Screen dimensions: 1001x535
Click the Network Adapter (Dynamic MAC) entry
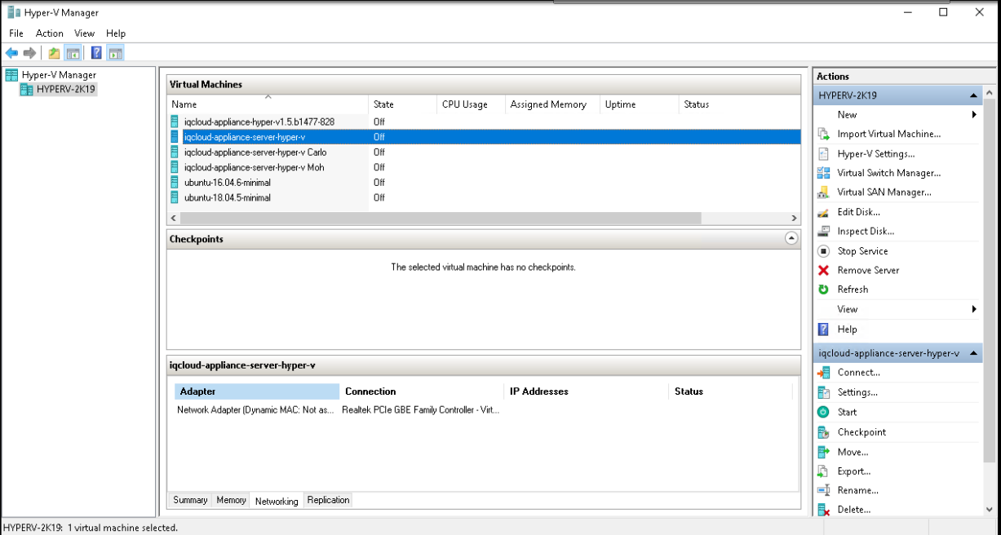[255, 409]
